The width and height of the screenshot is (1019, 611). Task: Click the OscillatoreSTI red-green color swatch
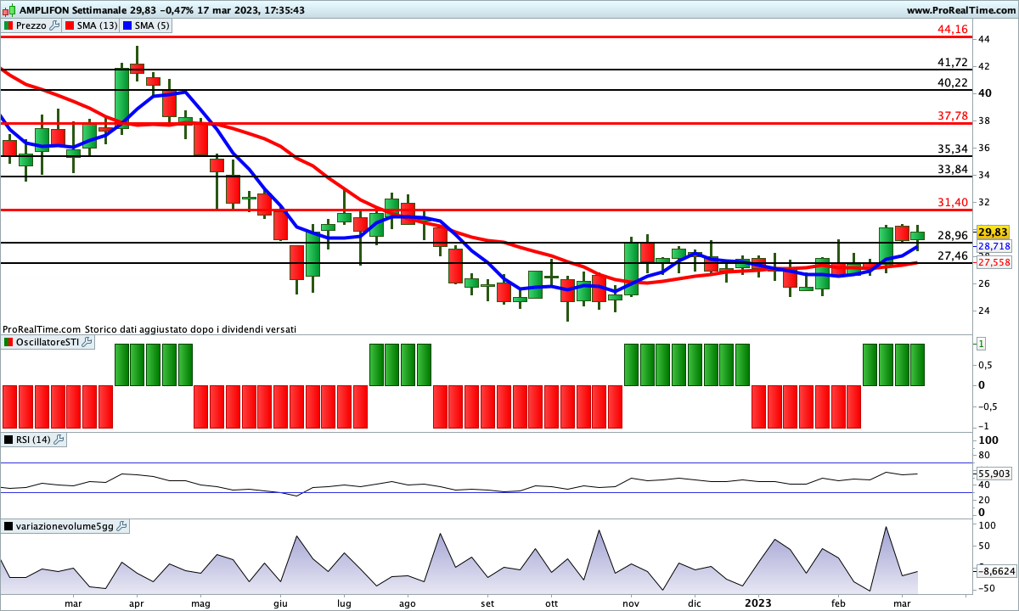click(8, 342)
